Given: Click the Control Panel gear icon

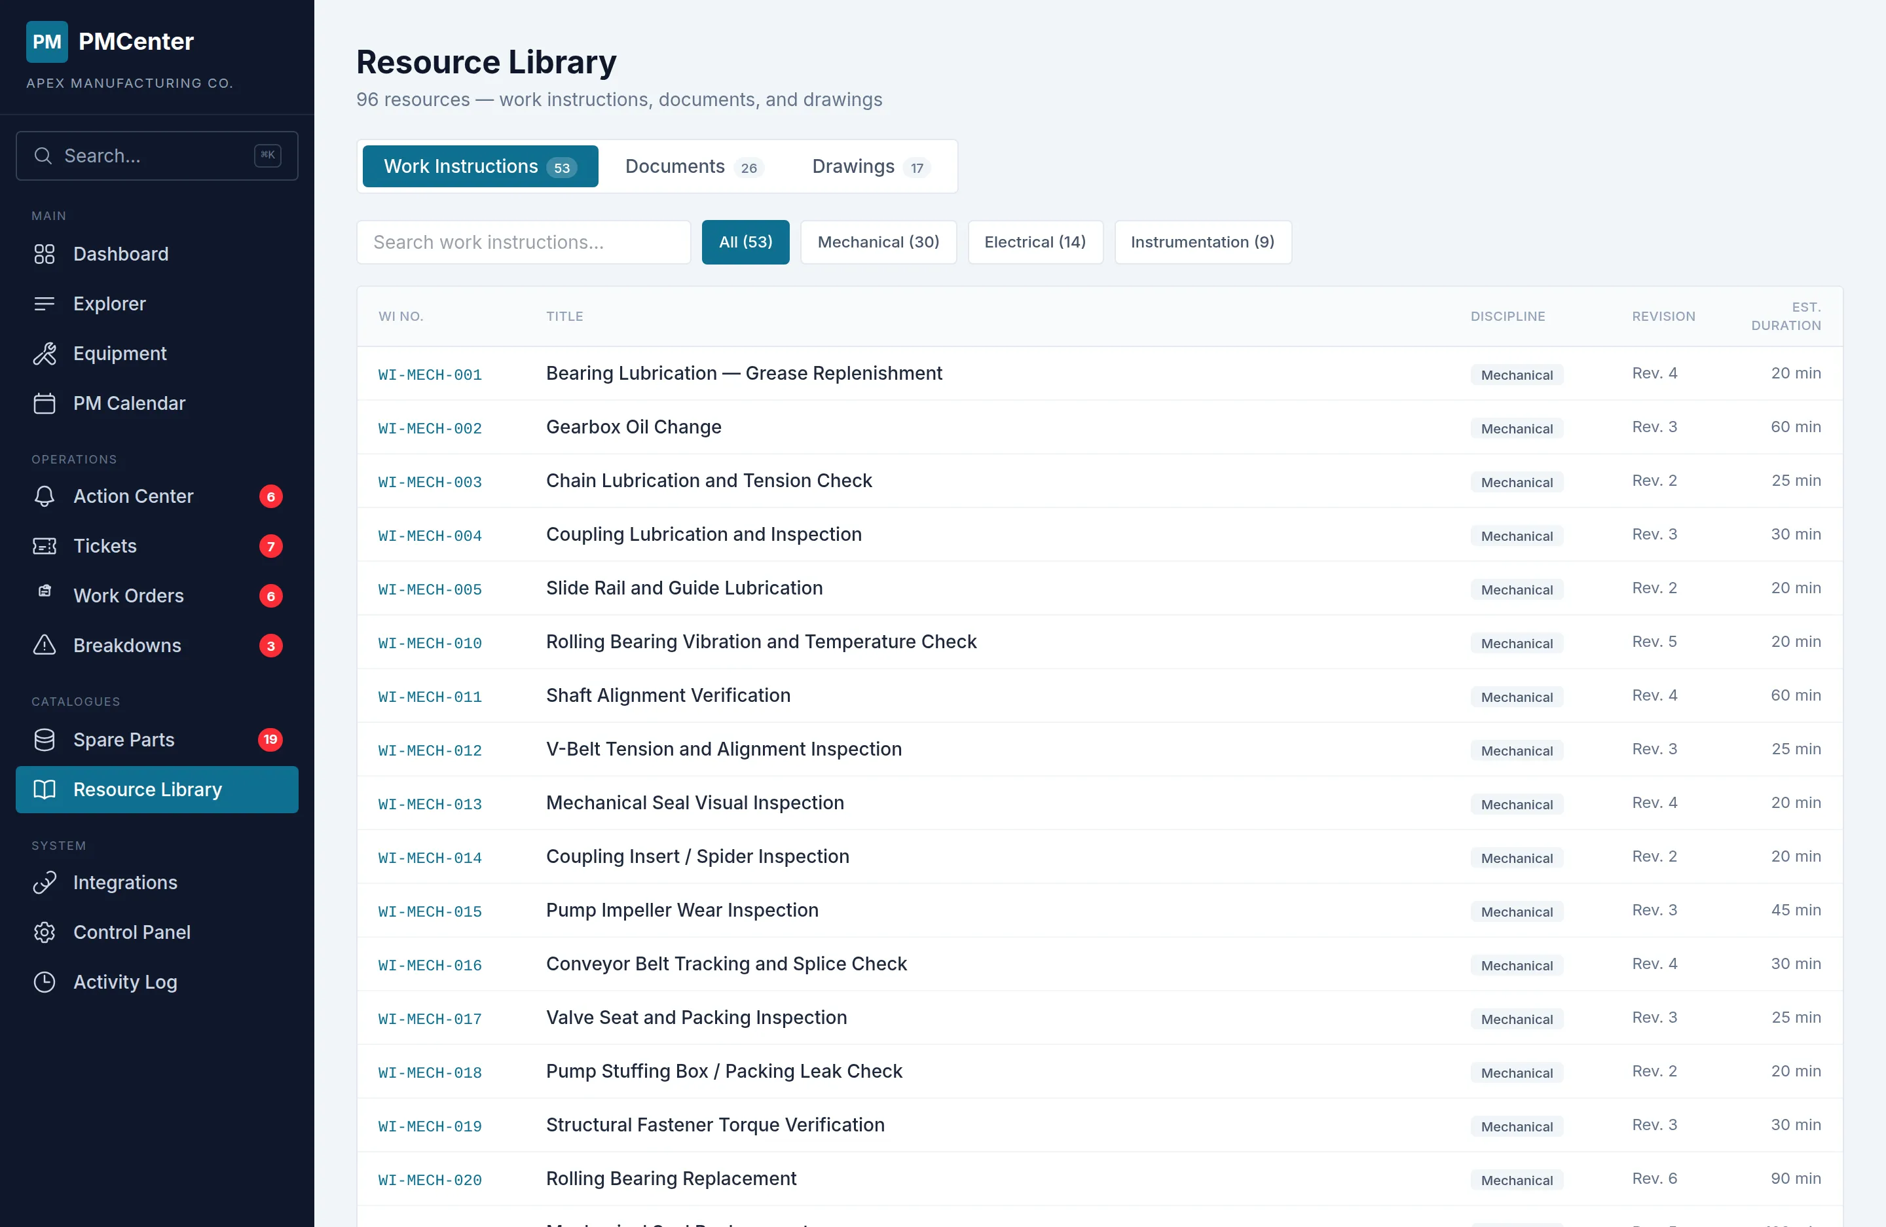Looking at the screenshot, I should click(x=45, y=932).
